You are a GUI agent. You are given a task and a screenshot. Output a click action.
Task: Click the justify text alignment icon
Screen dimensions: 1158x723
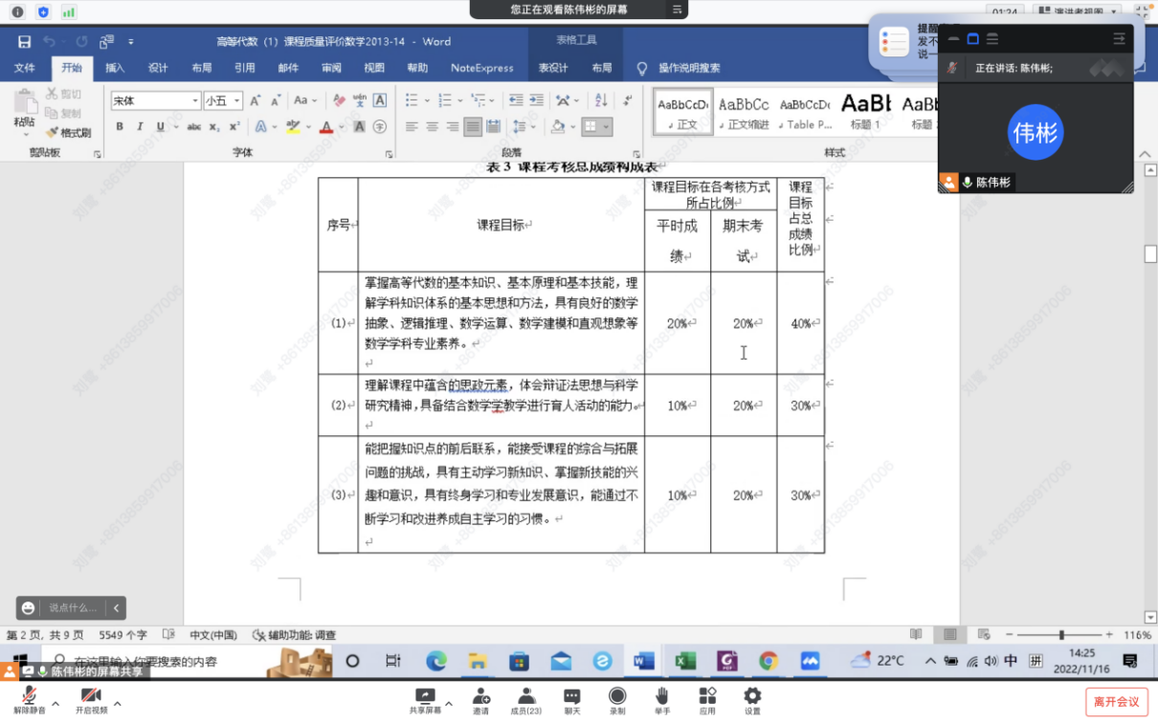point(473,126)
